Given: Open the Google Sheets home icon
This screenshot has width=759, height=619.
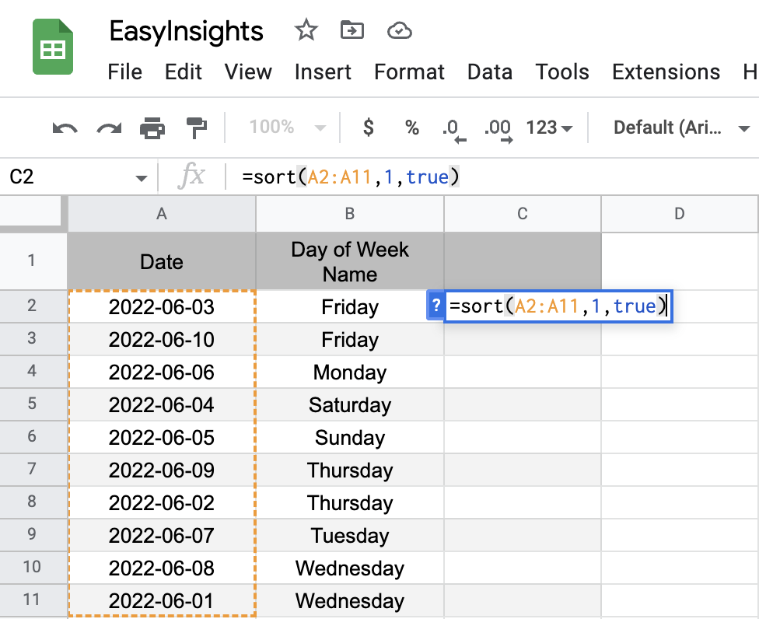Looking at the screenshot, I should 53,47.
